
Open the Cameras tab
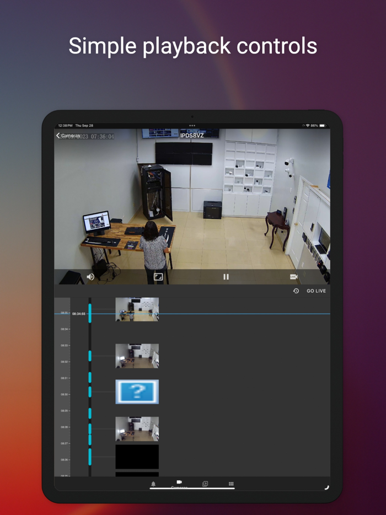(179, 484)
